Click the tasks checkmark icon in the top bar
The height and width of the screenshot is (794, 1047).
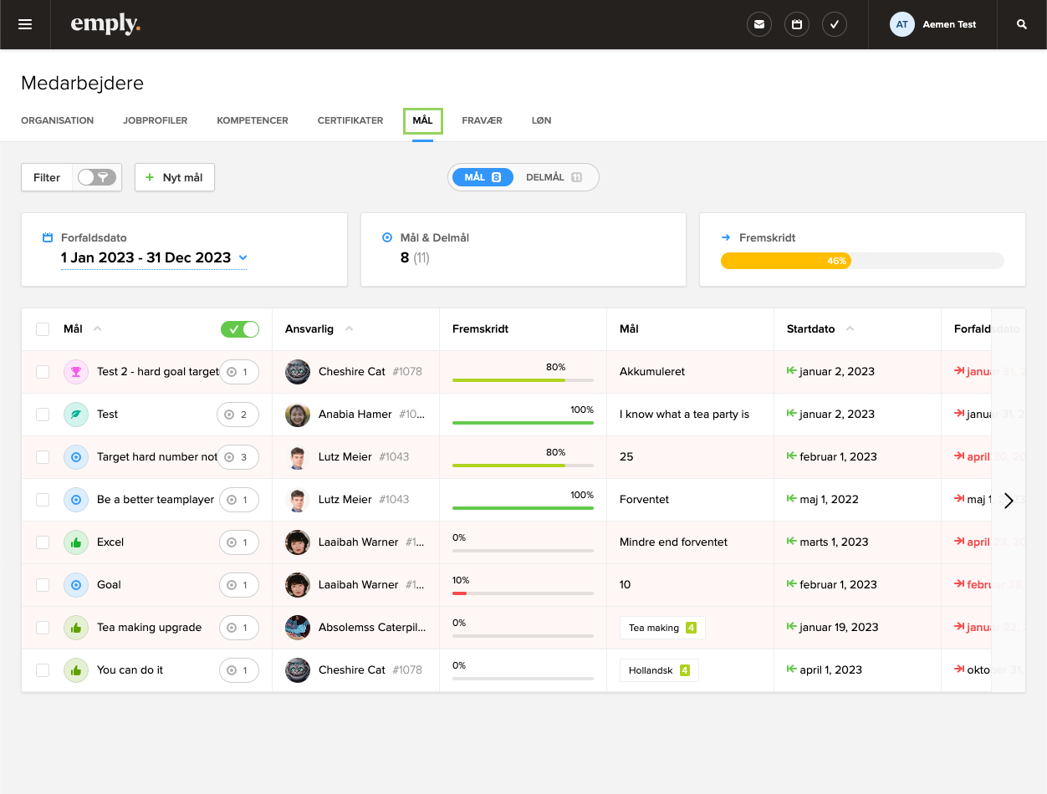tap(834, 24)
